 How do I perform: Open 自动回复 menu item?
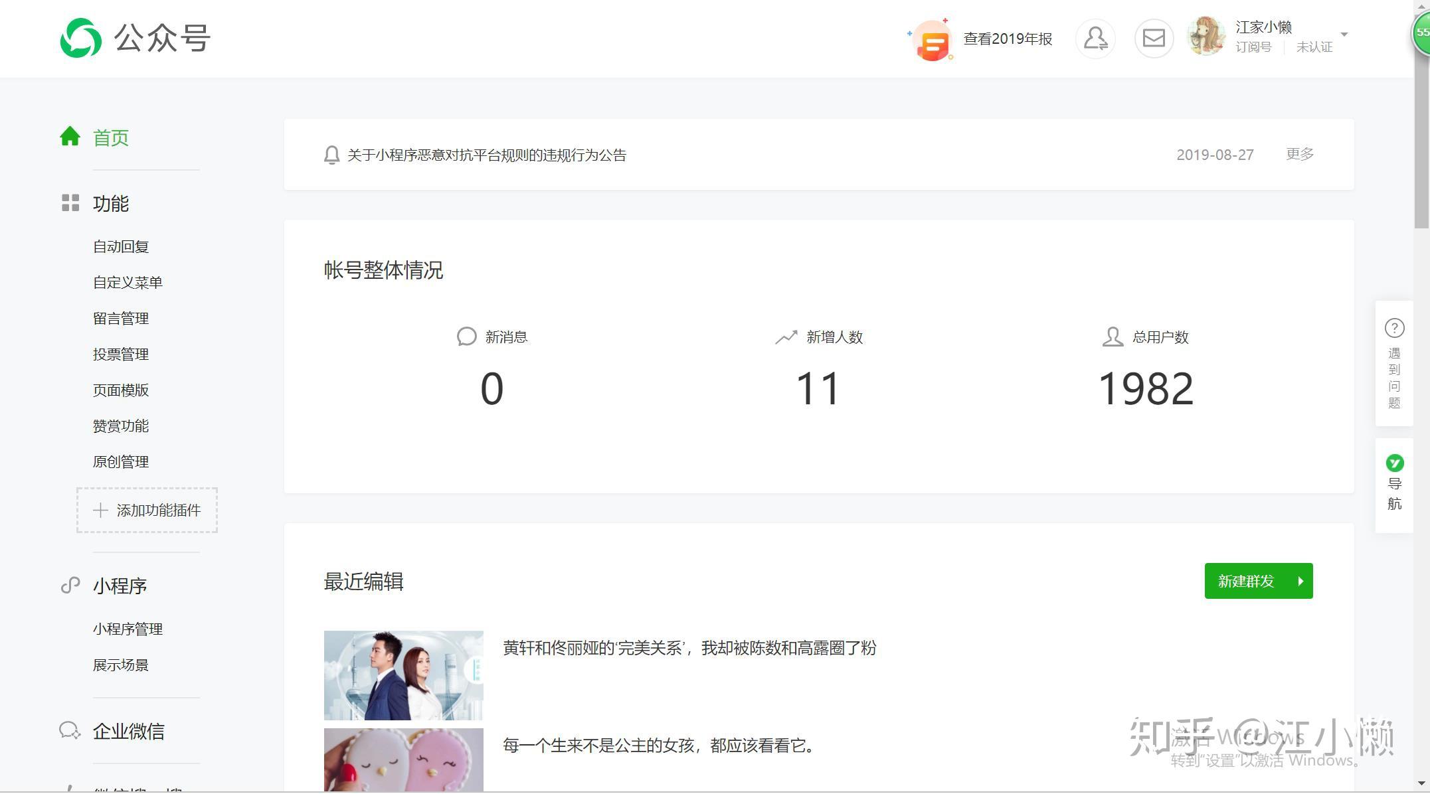tap(120, 247)
